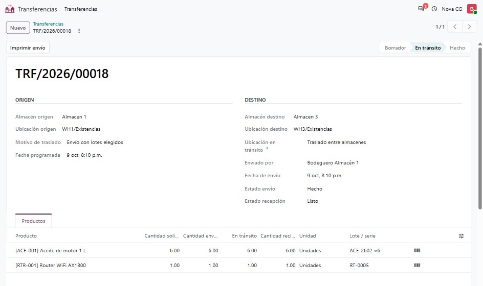Image resolution: width=483 pixels, height=286 pixels.
Task: Select the Borrador status stage
Action: tap(395, 47)
